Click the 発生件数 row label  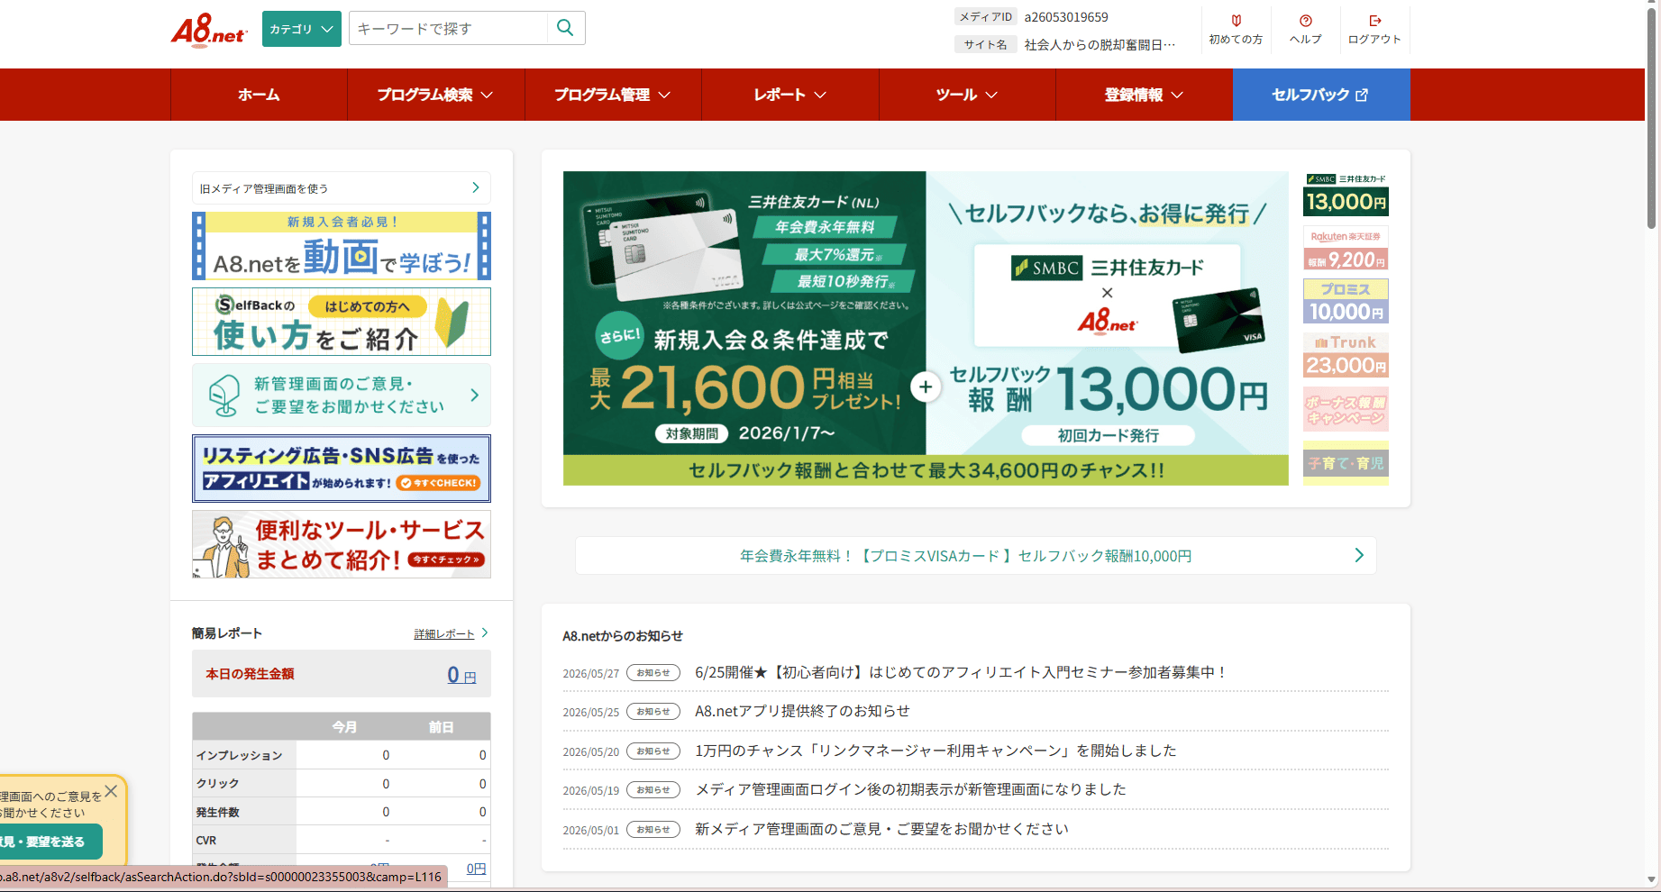click(x=218, y=812)
